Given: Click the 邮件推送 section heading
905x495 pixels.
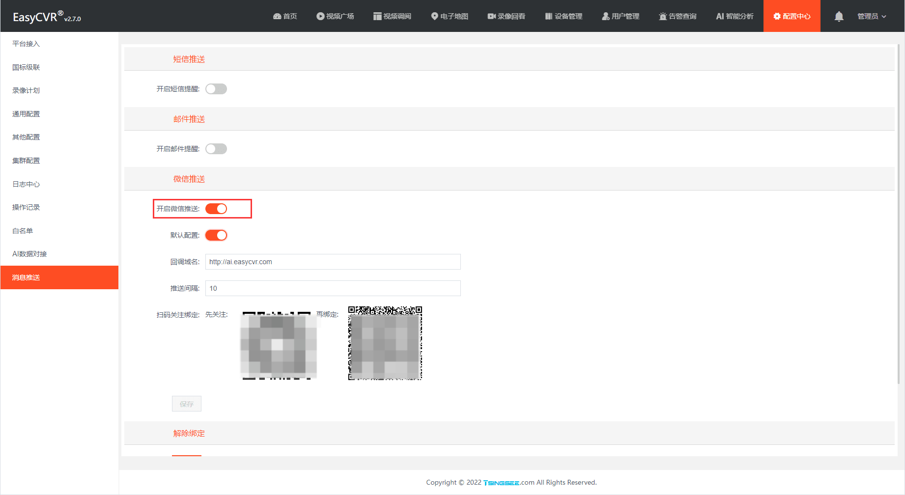Looking at the screenshot, I should point(189,119).
